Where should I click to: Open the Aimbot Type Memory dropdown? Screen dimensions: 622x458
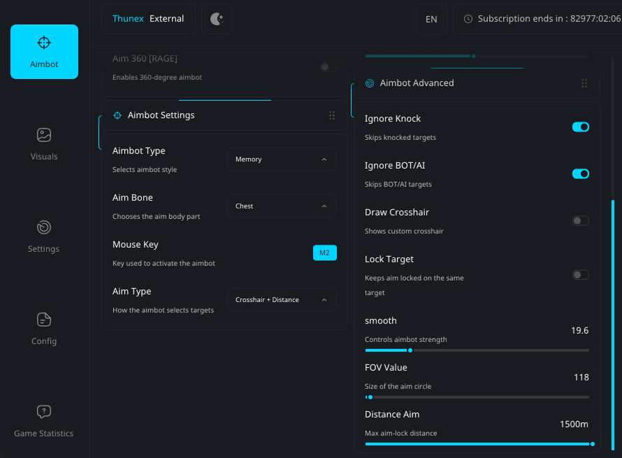click(282, 159)
